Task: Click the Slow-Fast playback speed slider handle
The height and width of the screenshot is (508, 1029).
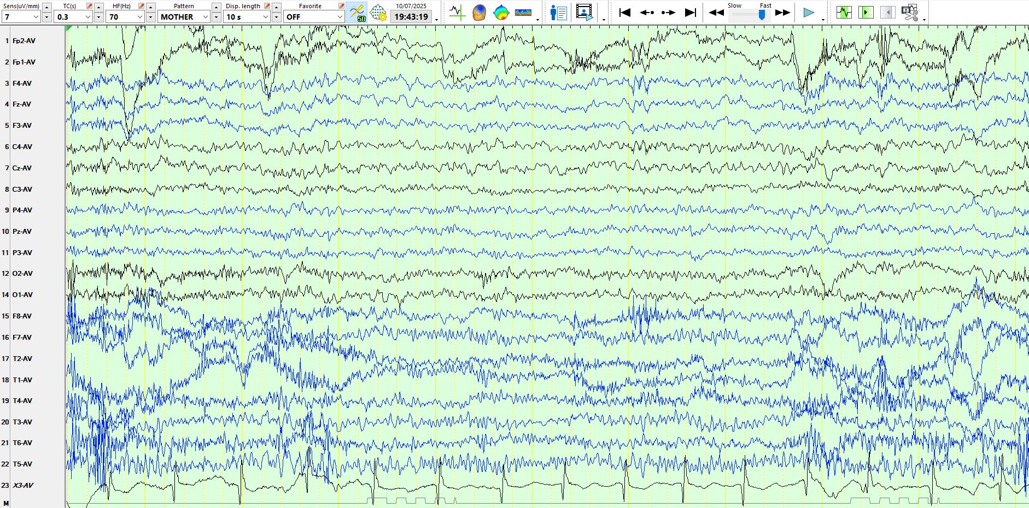Action: tap(762, 16)
